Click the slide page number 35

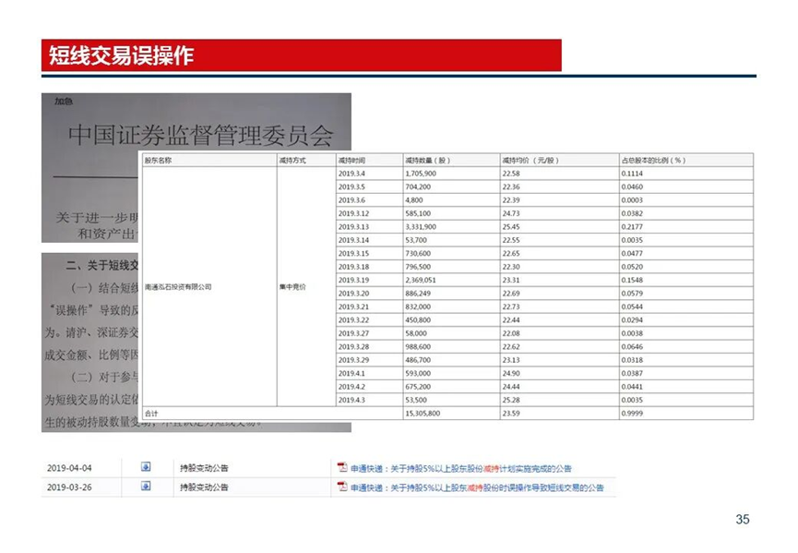(743, 520)
